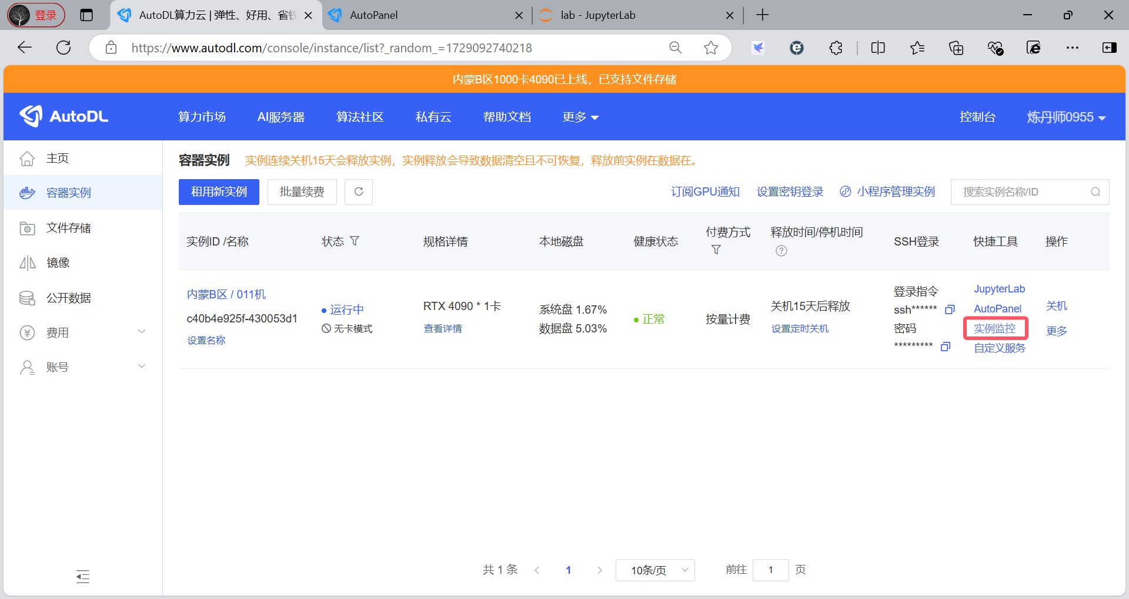Click the blue bird extension icon
This screenshot has height=599, width=1129.
[758, 48]
